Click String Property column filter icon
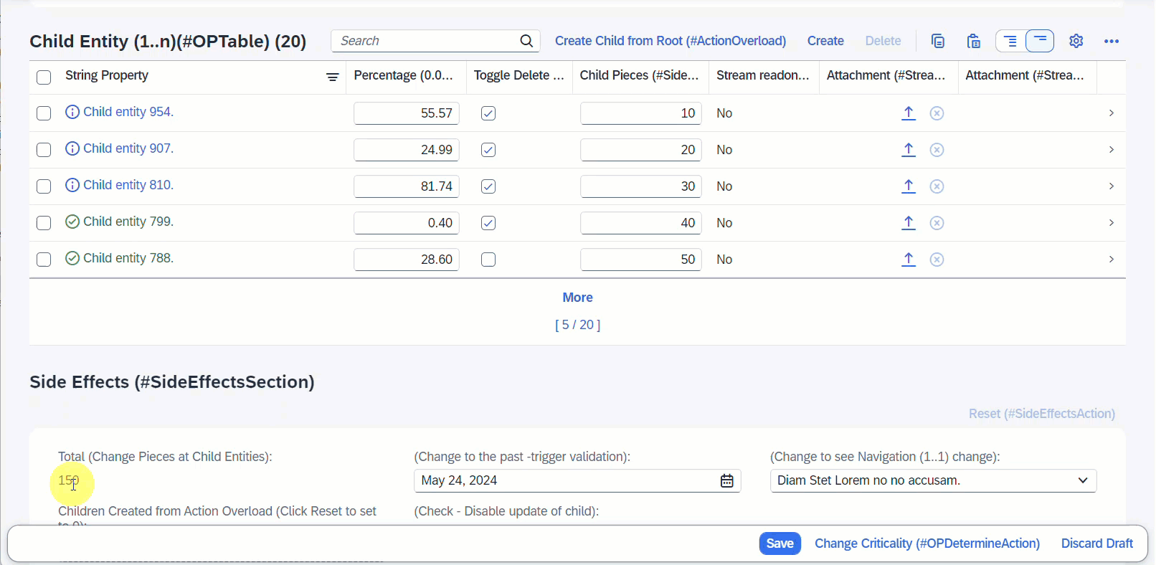Viewport: 1156px width, 565px height. (333, 77)
